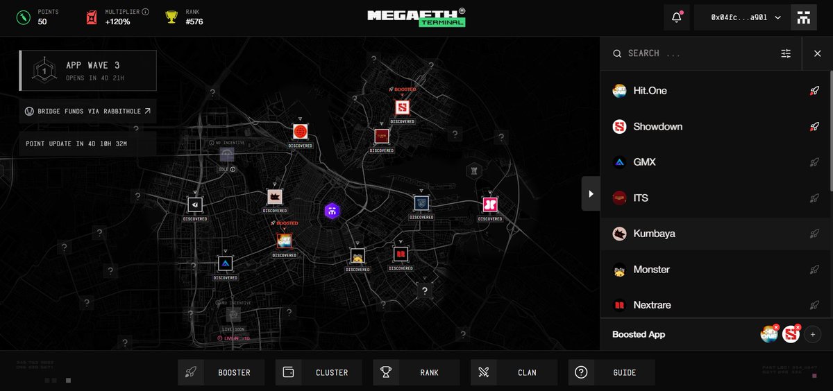Click the info icon next to Idle
The height and width of the screenshot is (391, 833).
click(x=233, y=169)
